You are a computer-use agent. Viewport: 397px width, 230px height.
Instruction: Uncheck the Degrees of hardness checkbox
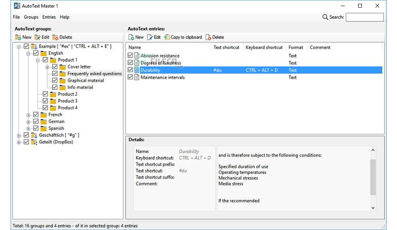point(131,62)
